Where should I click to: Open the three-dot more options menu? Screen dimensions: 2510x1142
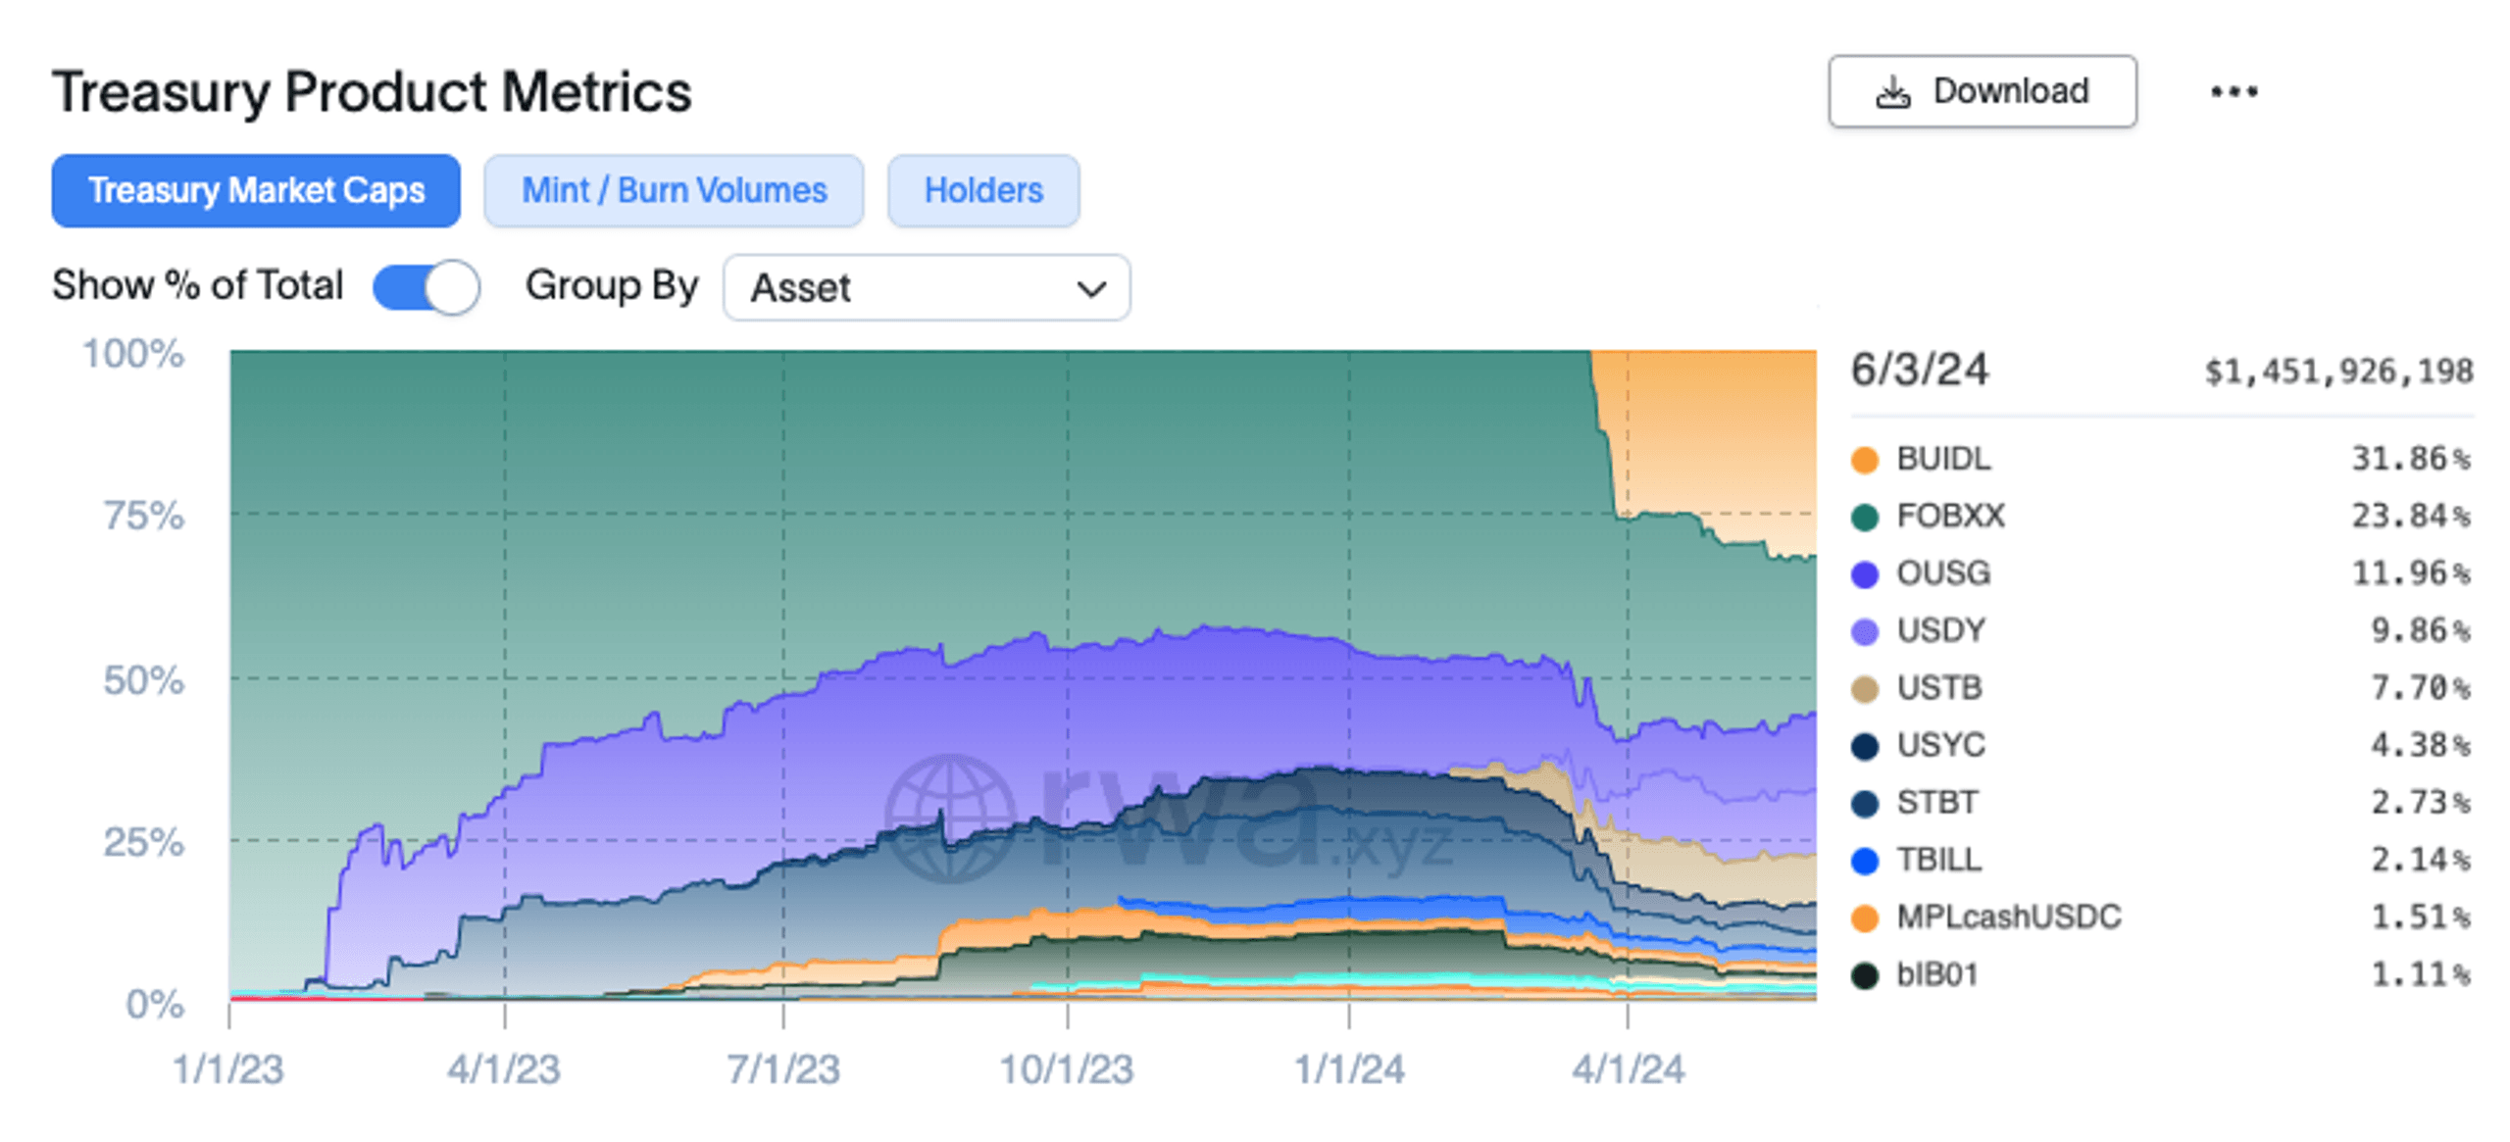click(x=2233, y=92)
